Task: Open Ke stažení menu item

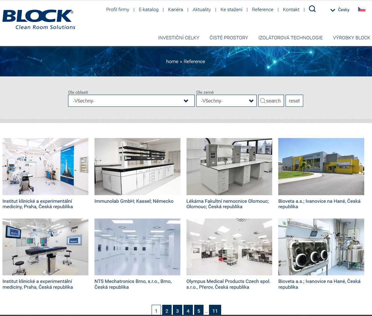Action: 231,10
